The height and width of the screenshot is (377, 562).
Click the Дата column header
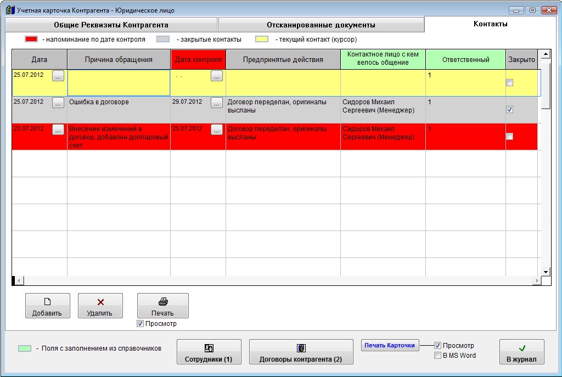point(40,59)
